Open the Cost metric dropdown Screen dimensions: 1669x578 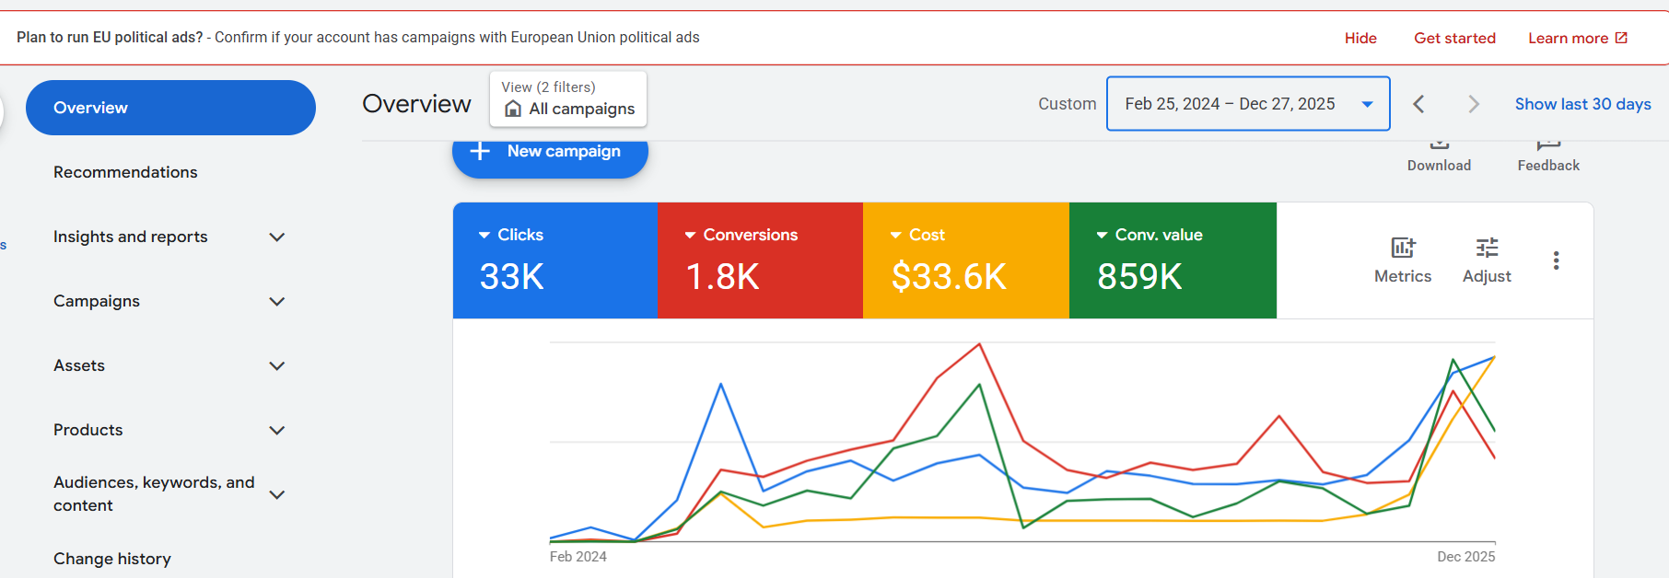pos(895,236)
